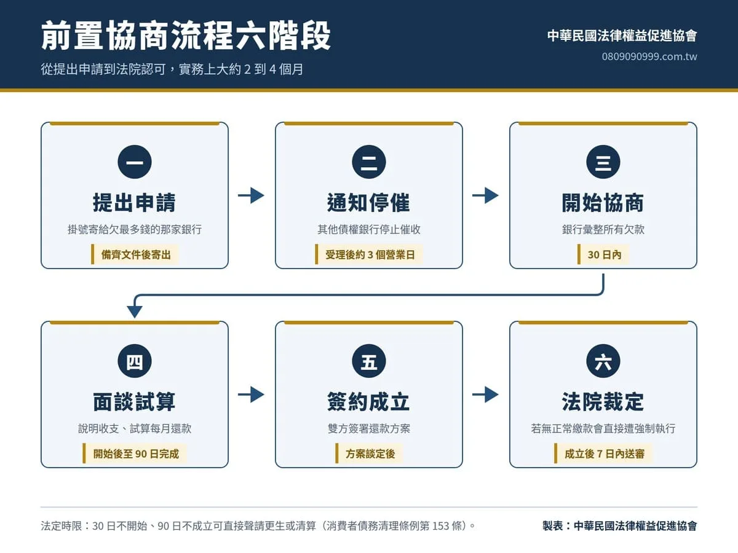This screenshot has height=553, width=738.
Task: Click the step 六 number circle
Action: click(x=603, y=361)
